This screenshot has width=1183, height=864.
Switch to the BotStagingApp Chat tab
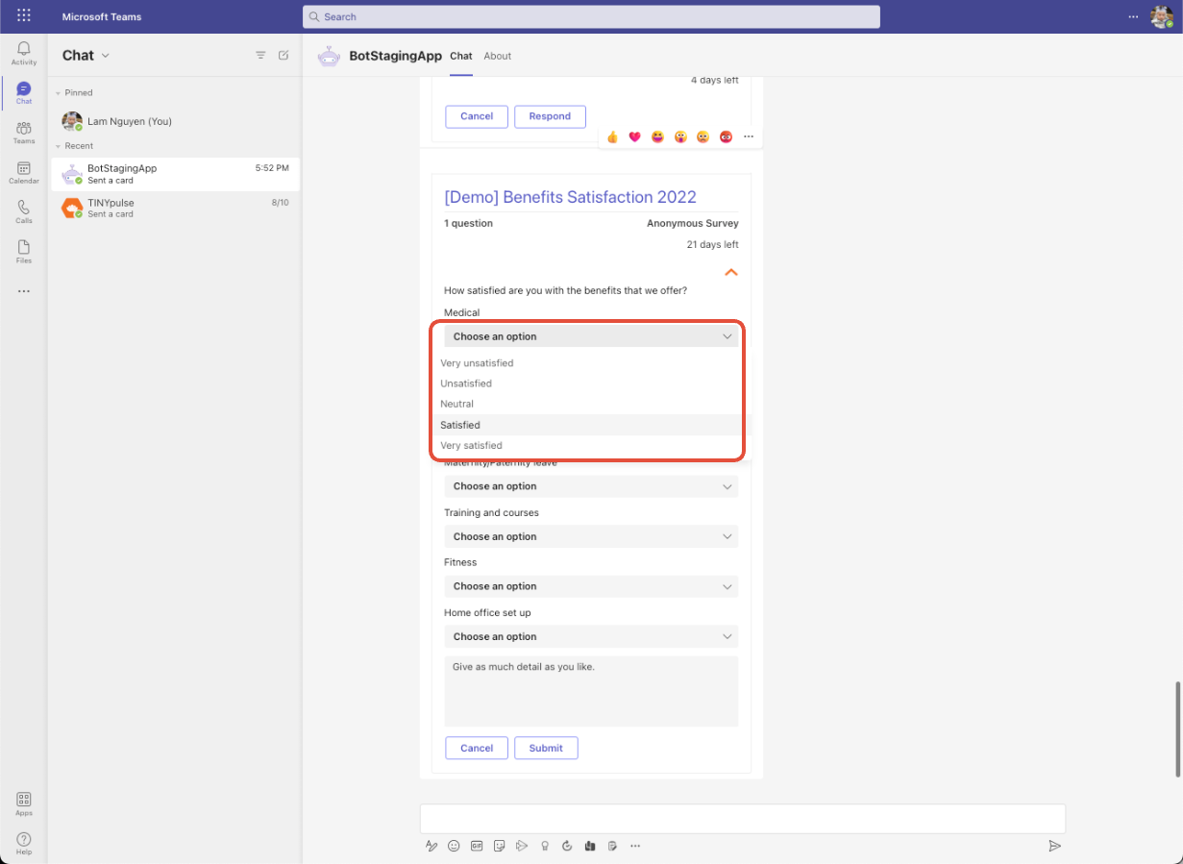[x=461, y=56]
